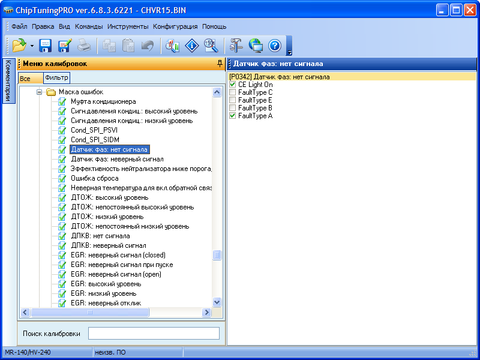The height and width of the screenshot is (360, 480).
Task: Click the tree's vertical scrollbar down arrow
Action: [x=217, y=303]
